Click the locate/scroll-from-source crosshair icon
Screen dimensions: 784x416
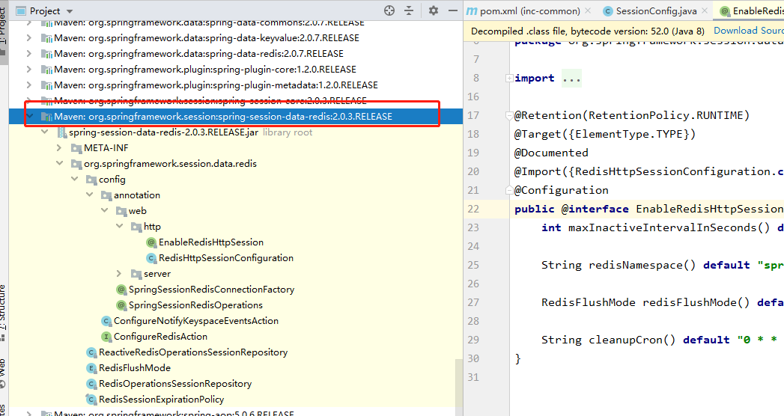coord(389,10)
